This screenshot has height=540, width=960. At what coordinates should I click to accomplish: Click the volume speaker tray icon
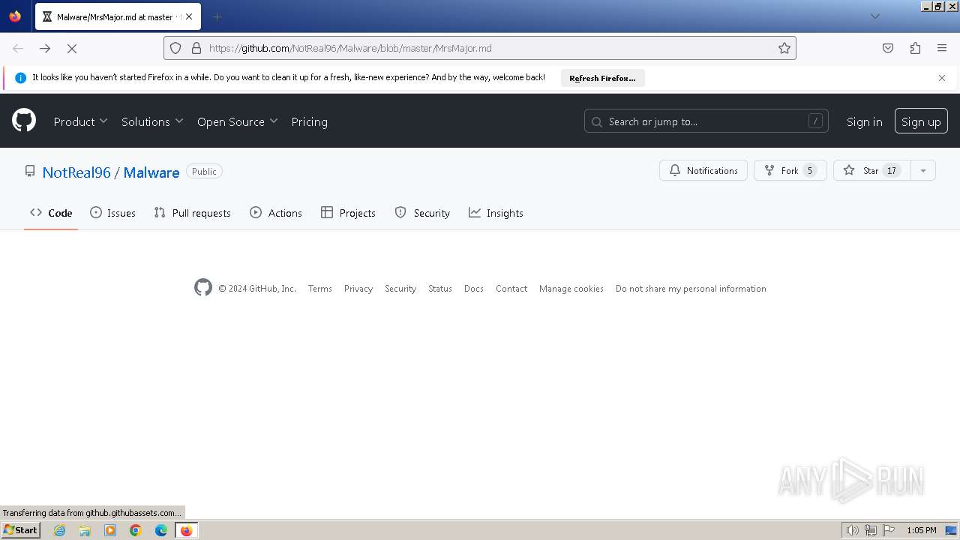(853, 530)
